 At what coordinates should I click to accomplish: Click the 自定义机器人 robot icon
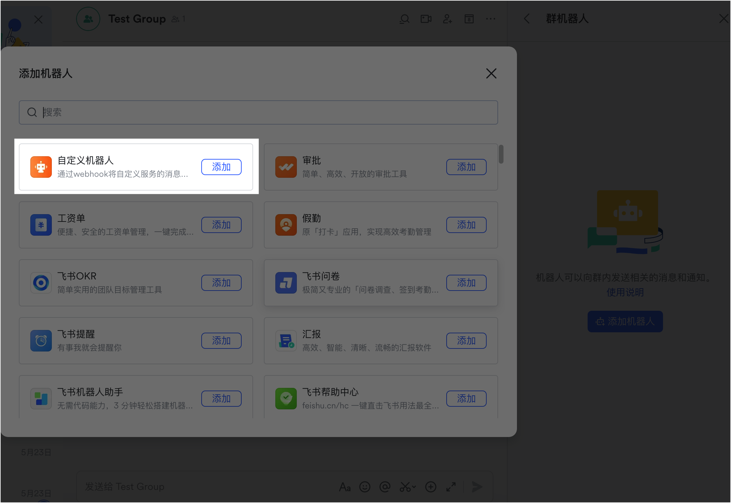click(41, 167)
